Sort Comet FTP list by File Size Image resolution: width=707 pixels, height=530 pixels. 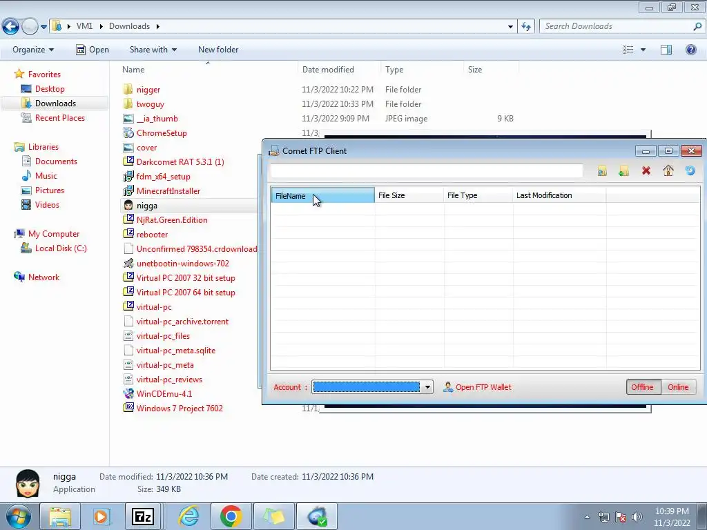pyautogui.click(x=409, y=195)
